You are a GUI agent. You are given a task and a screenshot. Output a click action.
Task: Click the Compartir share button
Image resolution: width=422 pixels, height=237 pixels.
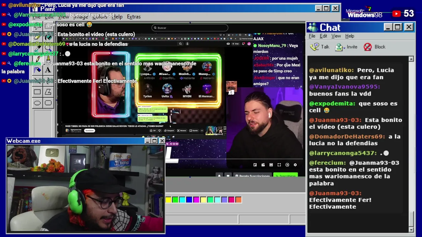[170, 131]
